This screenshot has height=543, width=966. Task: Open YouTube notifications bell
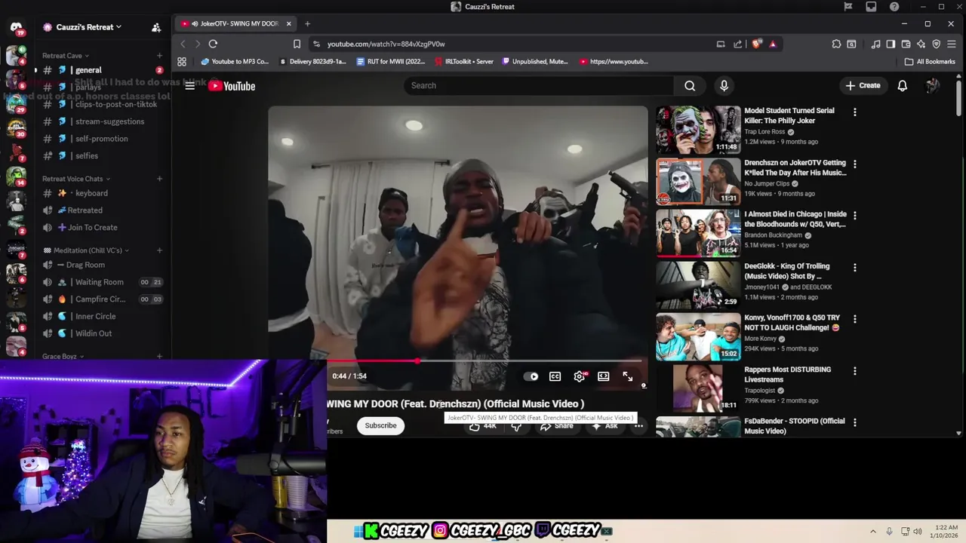pos(902,85)
